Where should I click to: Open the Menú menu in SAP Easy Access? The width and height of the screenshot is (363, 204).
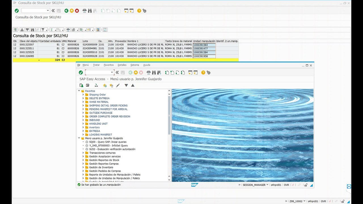point(86,65)
